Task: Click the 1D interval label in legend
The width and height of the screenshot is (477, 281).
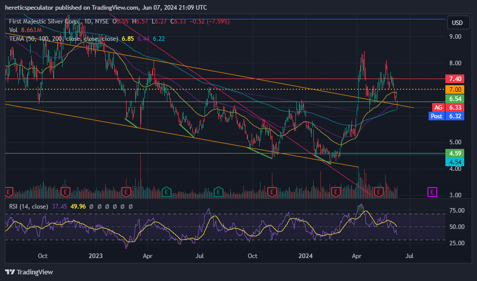Action: 88,21
